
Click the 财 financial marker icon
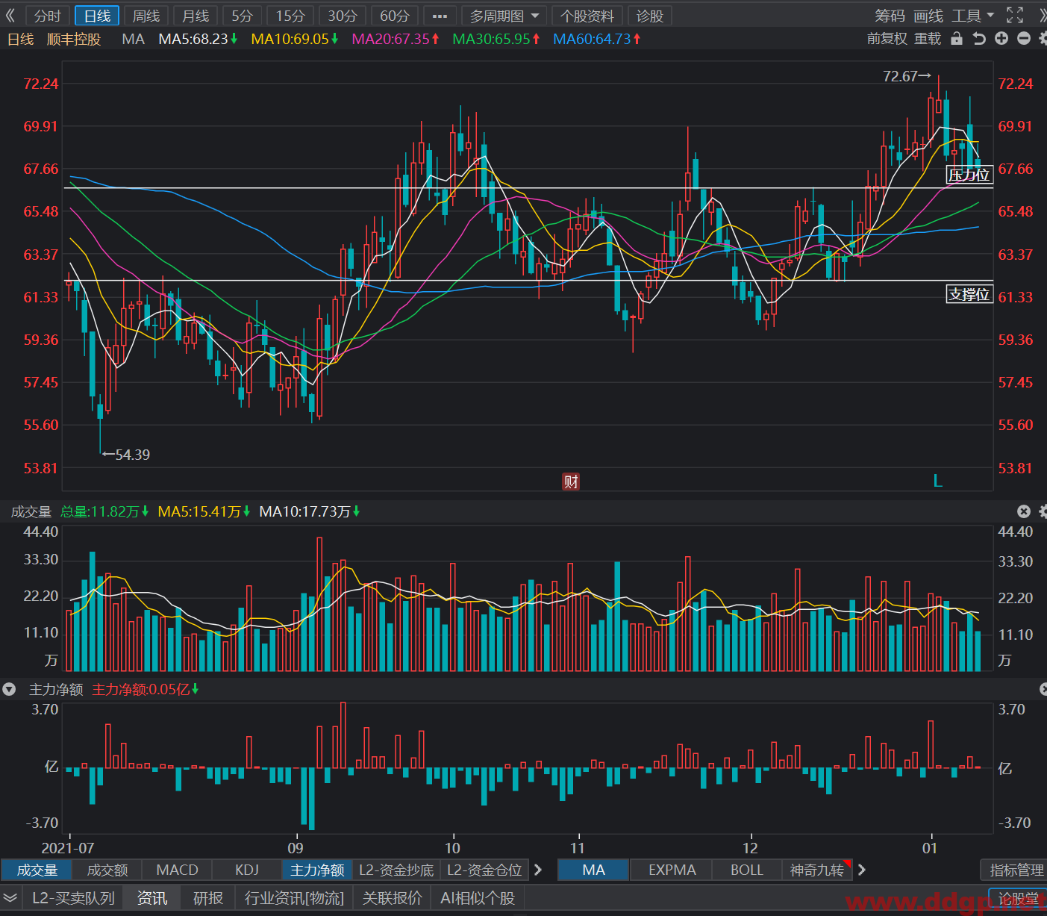(571, 482)
